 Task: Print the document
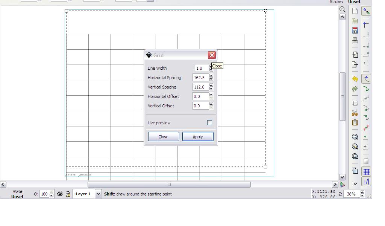pyautogui.click(x=355, y=40)
